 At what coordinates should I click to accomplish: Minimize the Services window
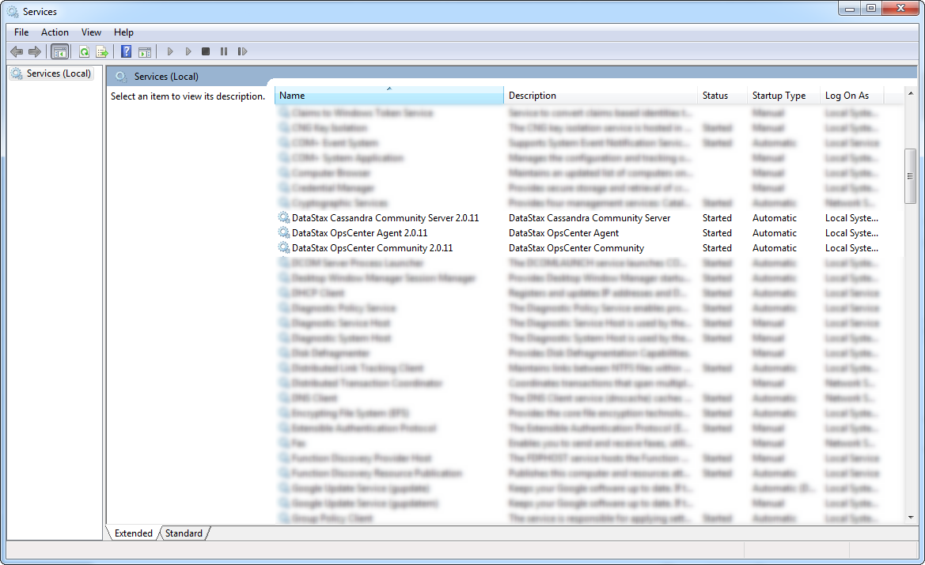pyautogui.click(x=850, y=8)
